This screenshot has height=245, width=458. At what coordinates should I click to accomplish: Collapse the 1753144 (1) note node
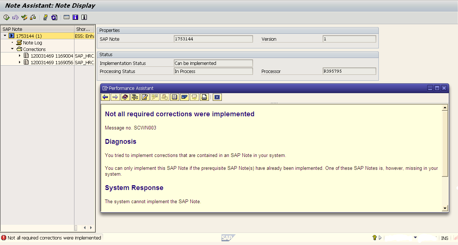click(5, 36)
